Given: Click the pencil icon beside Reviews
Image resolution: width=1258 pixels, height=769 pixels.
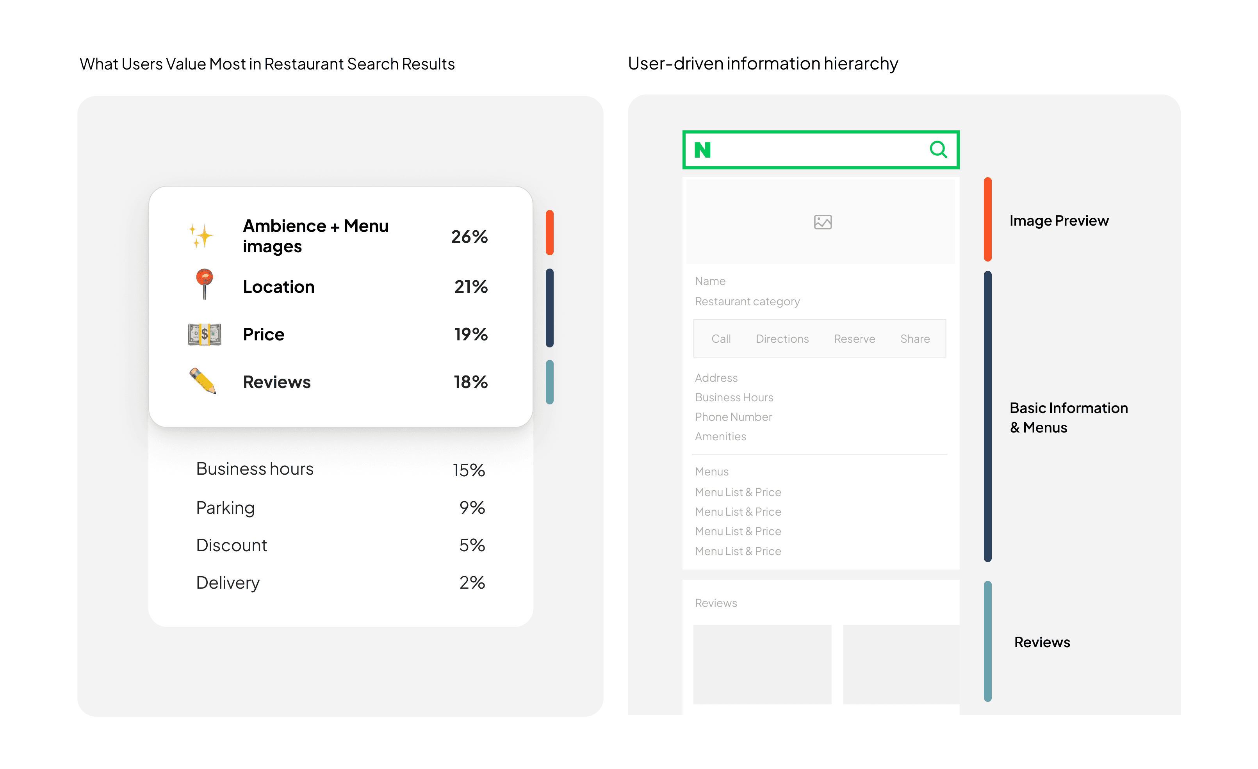Looking at the screenshot, I should pos(203,381).
